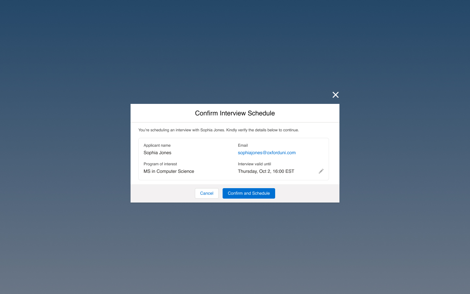Click the Email field label
Viewport: 470px width, 294px height.
tap(243, 145)
